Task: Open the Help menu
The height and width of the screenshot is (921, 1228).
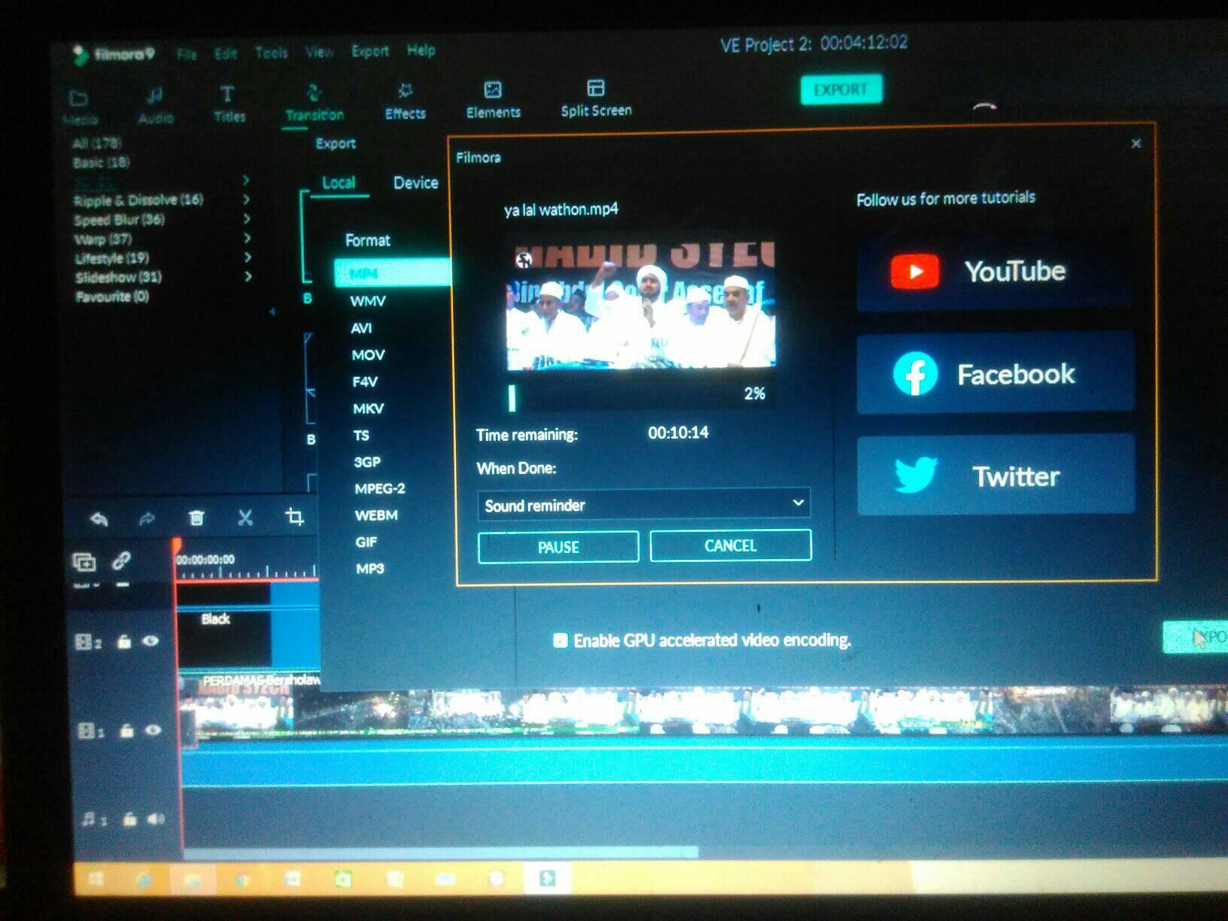Action: click(x=421, y=50)
